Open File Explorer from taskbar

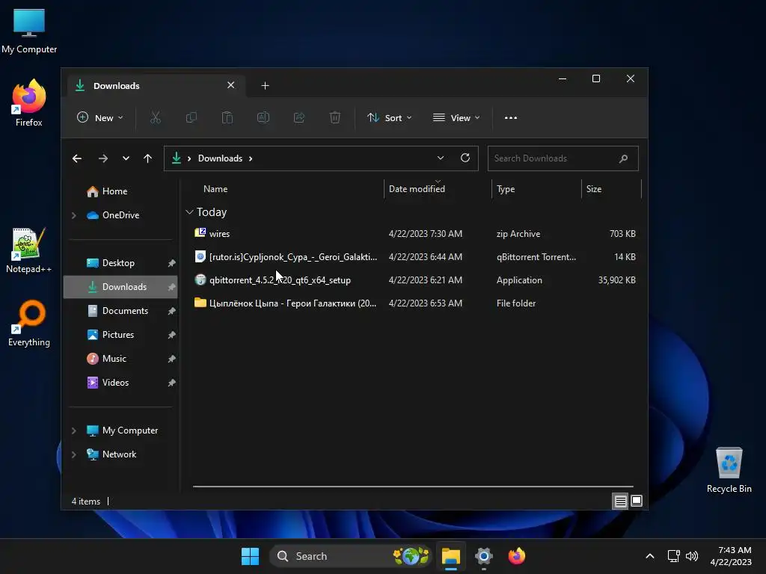pyautogui.click(x=451, y=556)
